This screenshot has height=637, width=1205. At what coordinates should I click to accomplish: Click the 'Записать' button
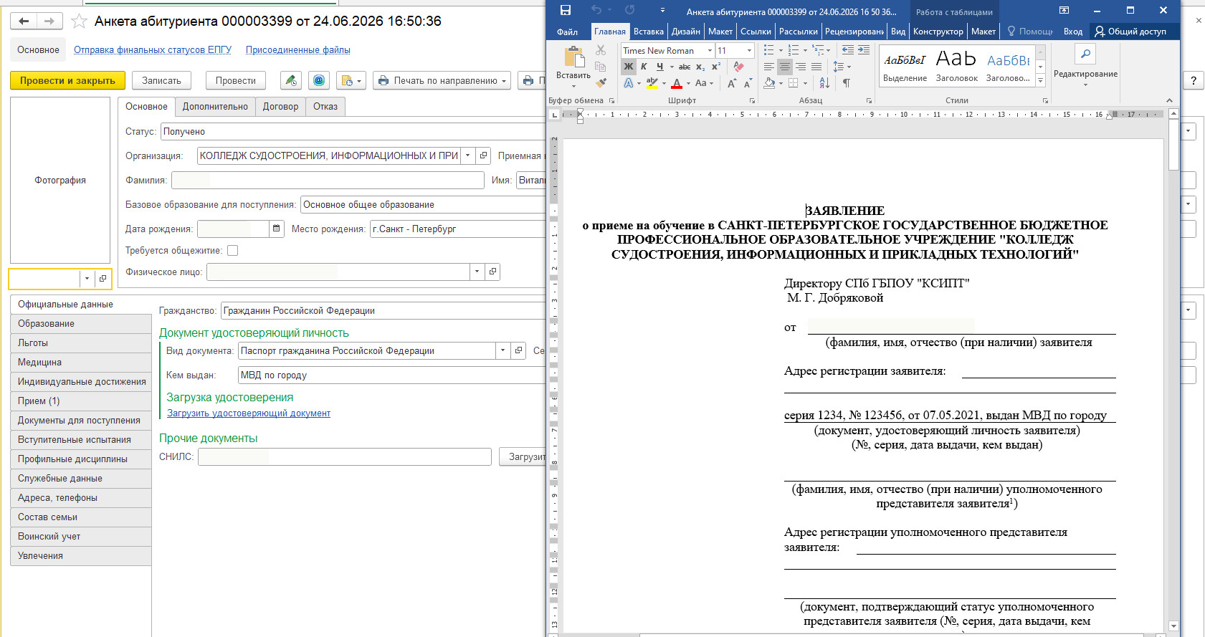pos(161,81)
